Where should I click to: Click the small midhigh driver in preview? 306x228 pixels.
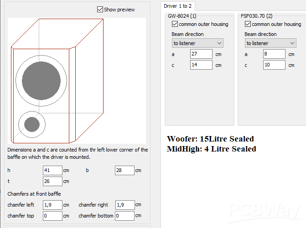point(32,124)
